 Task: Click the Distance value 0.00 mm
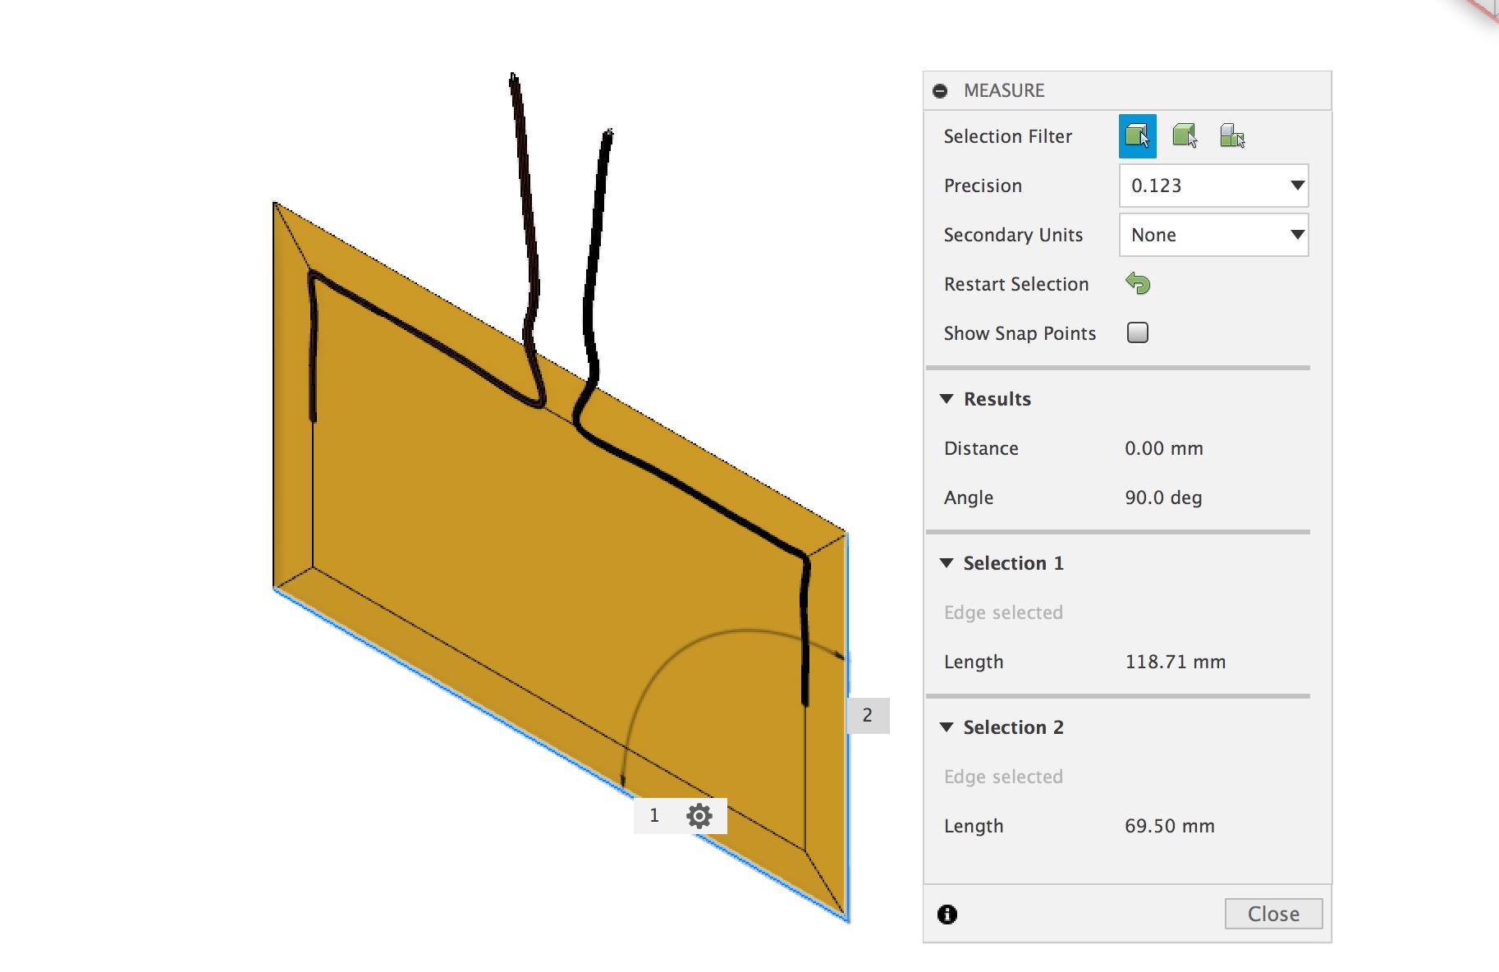tap(1164, 448)
